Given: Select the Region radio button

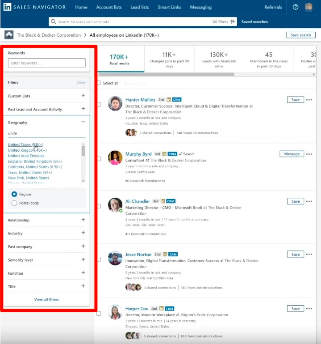Looking at the screenshot, I should pyautogui.click(x=14, y=194).
